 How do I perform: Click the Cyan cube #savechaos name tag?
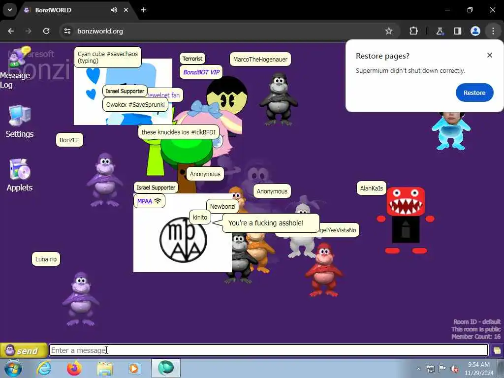coord(108,57)
